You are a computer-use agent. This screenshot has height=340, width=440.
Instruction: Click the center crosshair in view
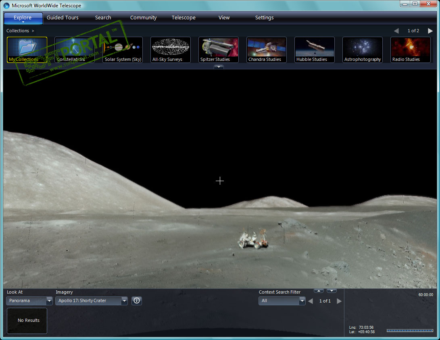(x=220, y=181)
